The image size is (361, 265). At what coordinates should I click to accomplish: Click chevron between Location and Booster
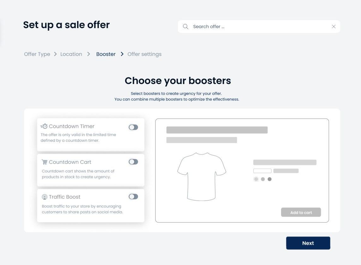pyautogui.click(x=89, y=54)
